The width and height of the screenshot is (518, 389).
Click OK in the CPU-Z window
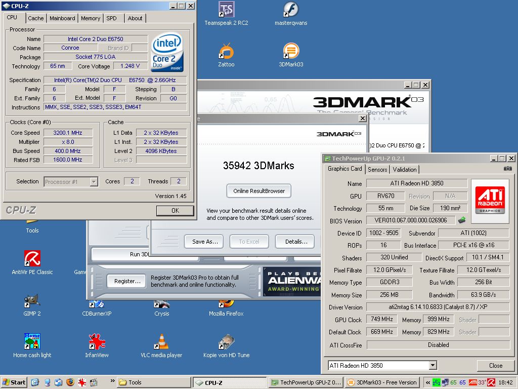click(x=175, y=211)
